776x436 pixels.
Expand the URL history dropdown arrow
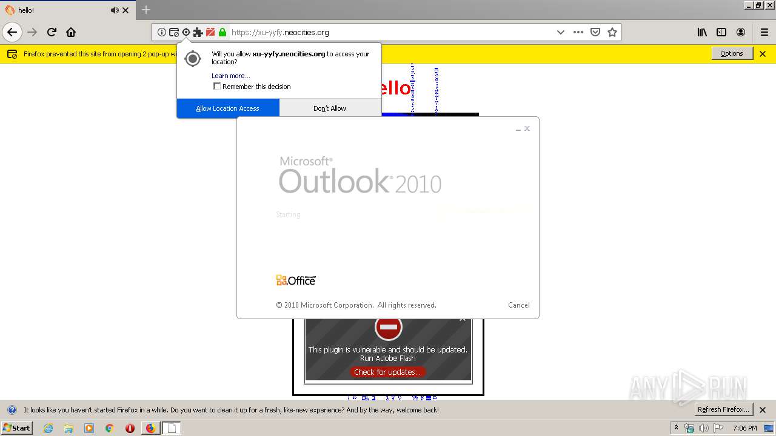point(561,32)
